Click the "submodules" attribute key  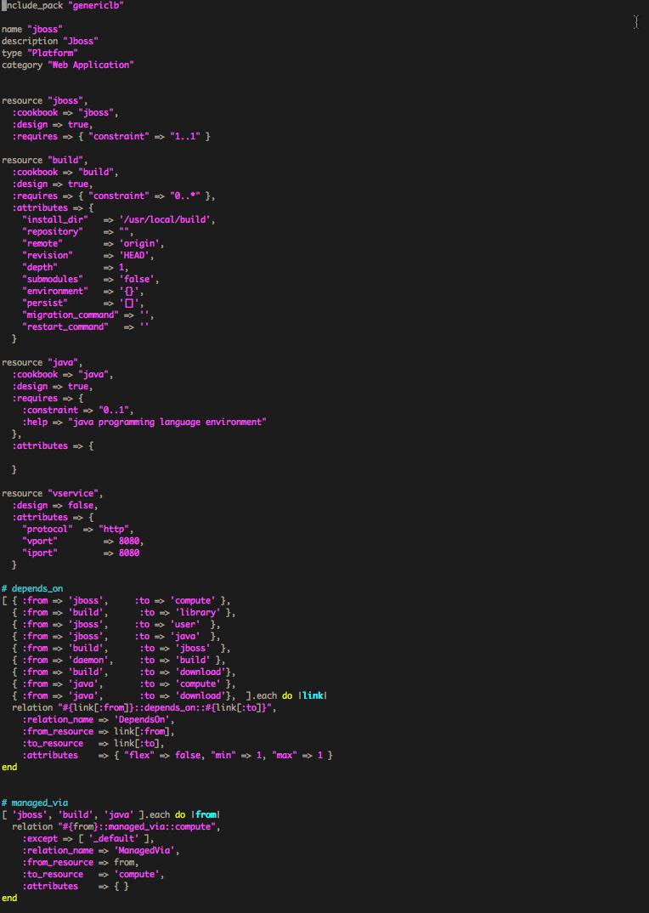click(53, 279)
